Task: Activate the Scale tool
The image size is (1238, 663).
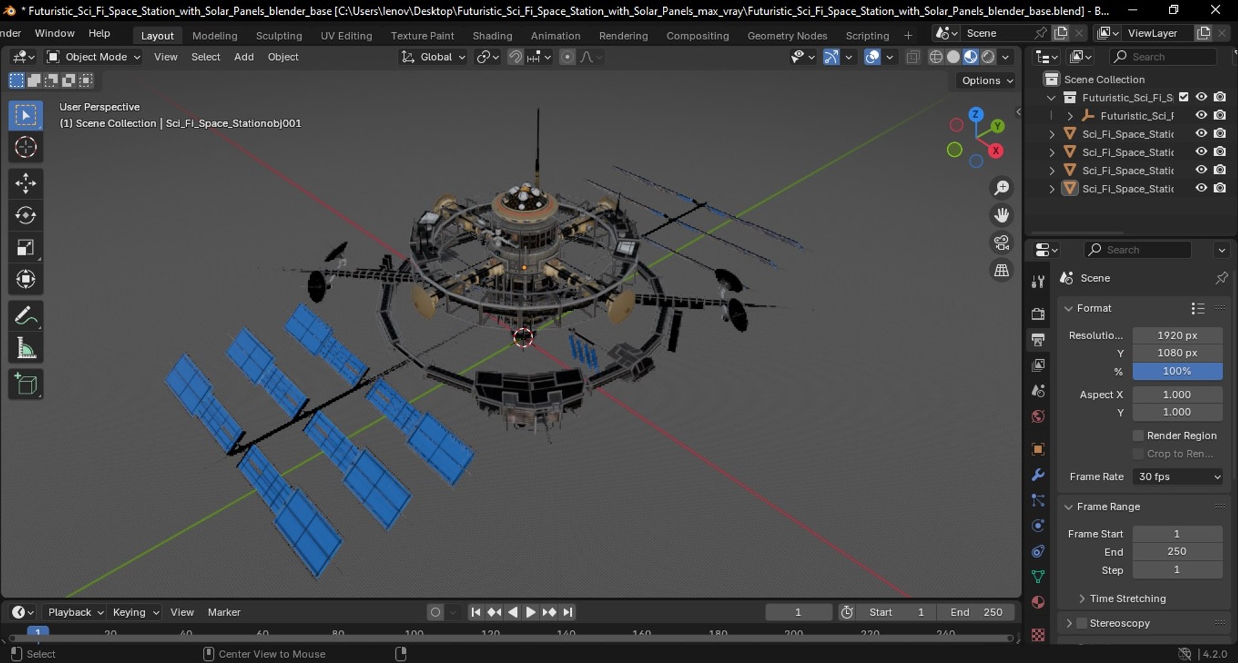Action: 26,248
